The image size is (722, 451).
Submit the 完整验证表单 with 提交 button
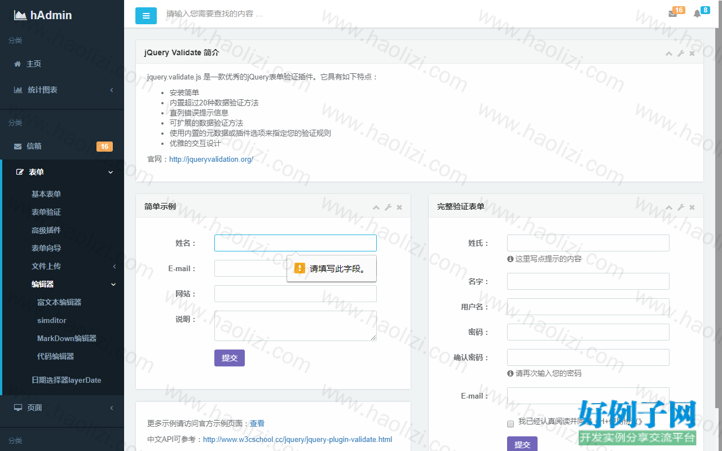pos(522,444)
